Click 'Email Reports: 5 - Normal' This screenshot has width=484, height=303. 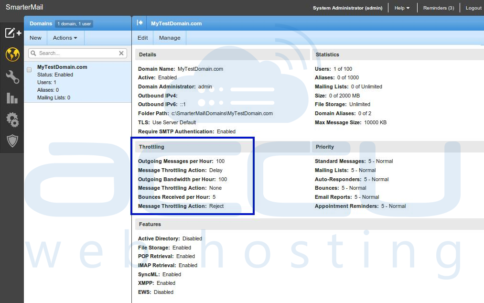pyautogui.click(x=347, y=197)
